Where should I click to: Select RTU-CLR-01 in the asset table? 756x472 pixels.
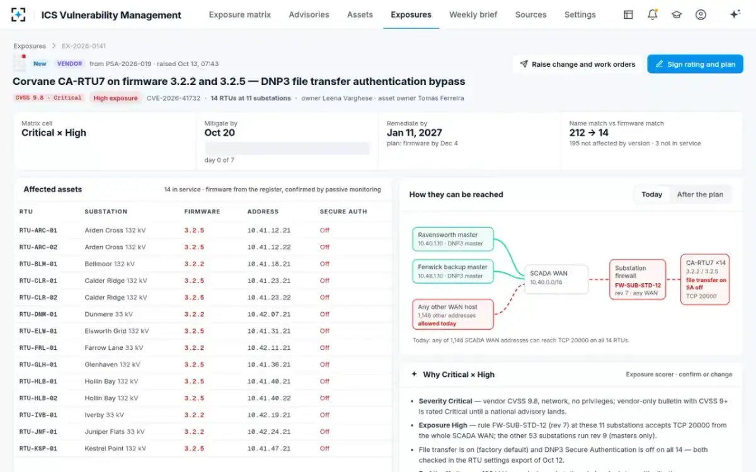tap(203, 281)
